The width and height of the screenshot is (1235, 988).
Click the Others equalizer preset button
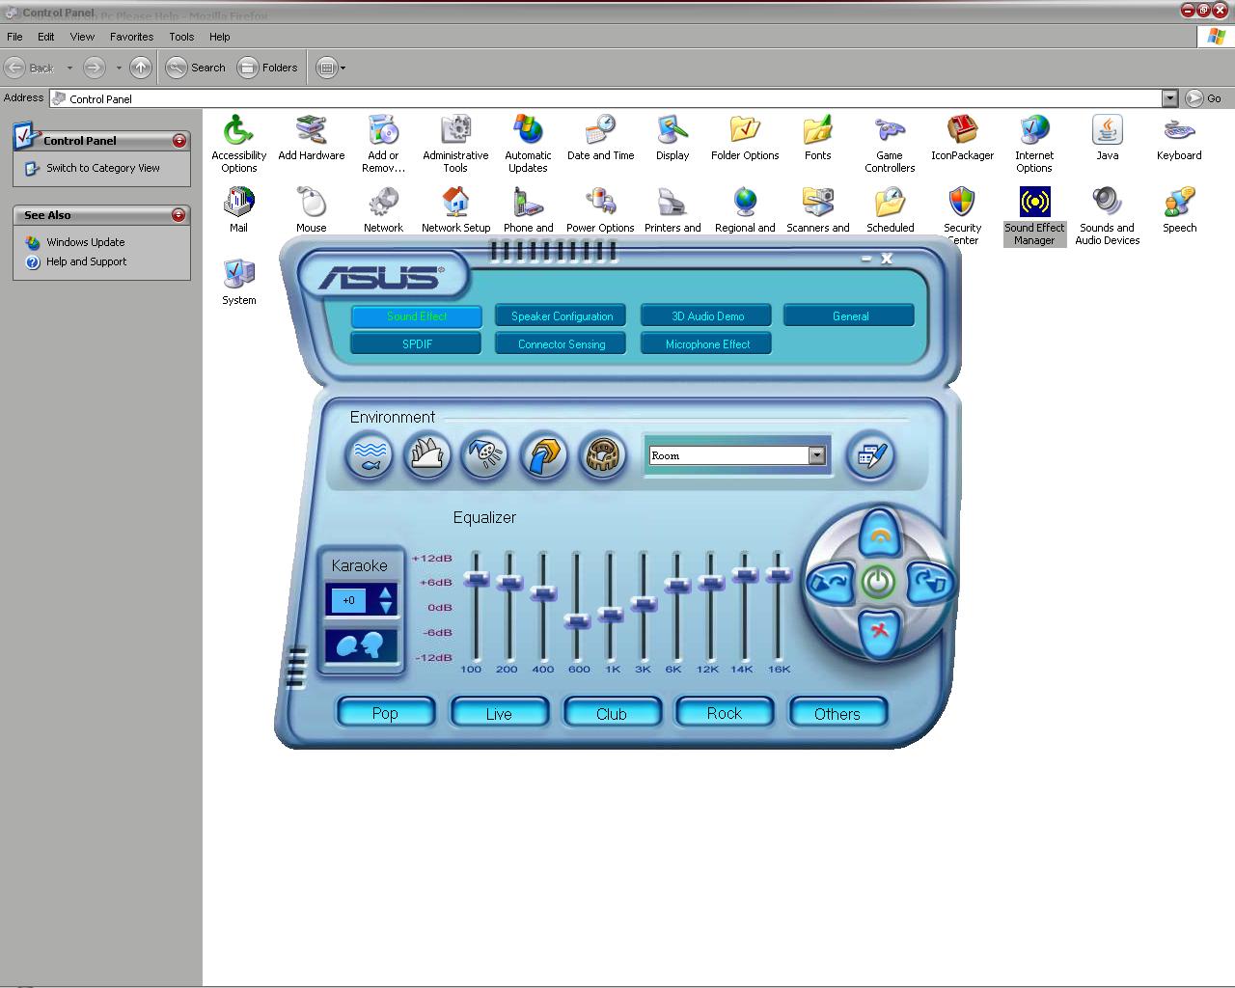coord(837,713)
